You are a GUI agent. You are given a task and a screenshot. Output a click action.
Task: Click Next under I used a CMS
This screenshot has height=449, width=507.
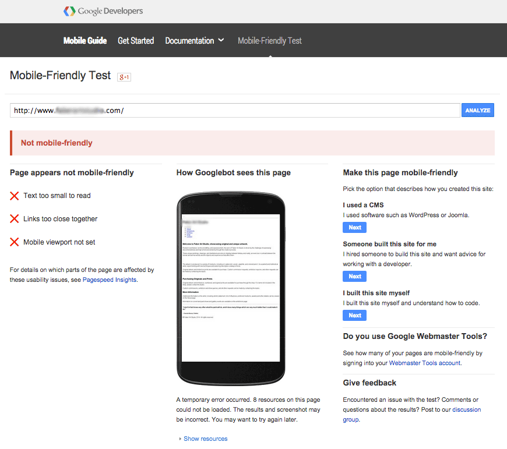point(355,227)
